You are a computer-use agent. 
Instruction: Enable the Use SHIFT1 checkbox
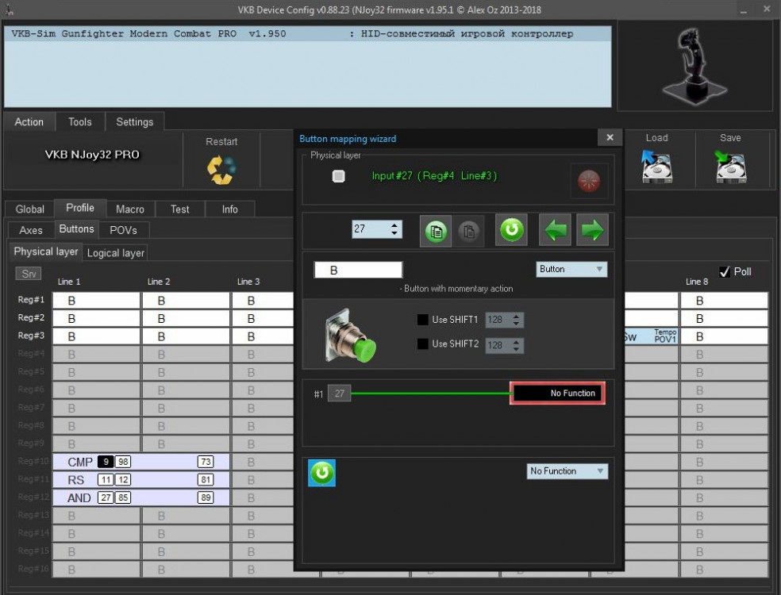click(x=423, y=321)
